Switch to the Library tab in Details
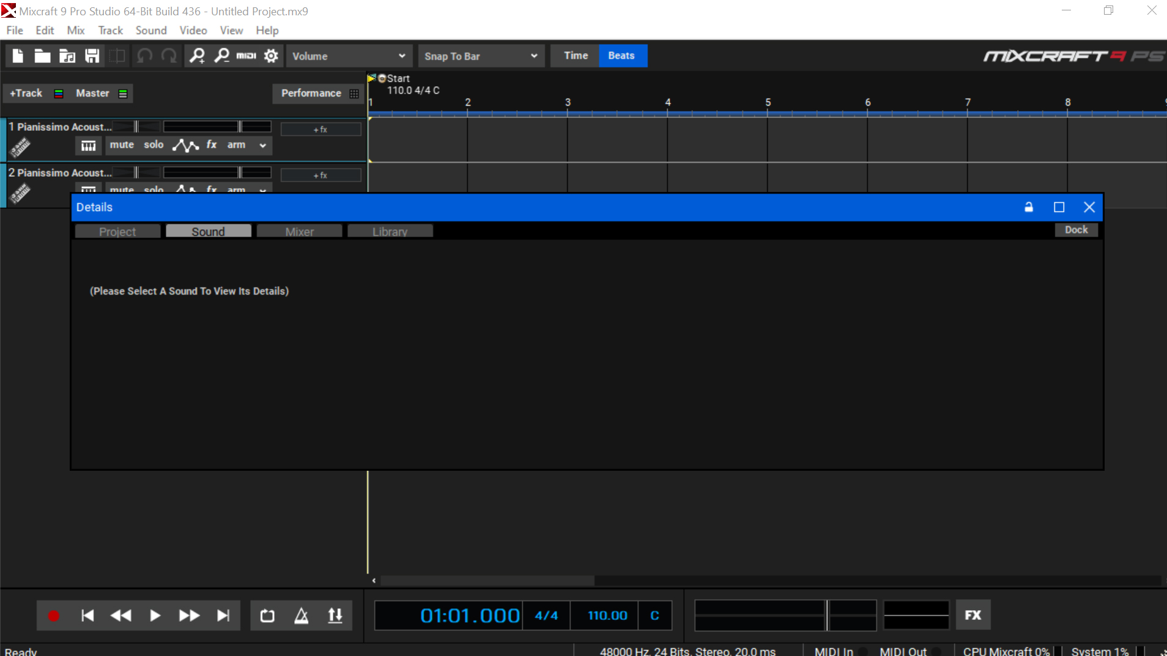1167x656 pixels. tap(390, 231)
